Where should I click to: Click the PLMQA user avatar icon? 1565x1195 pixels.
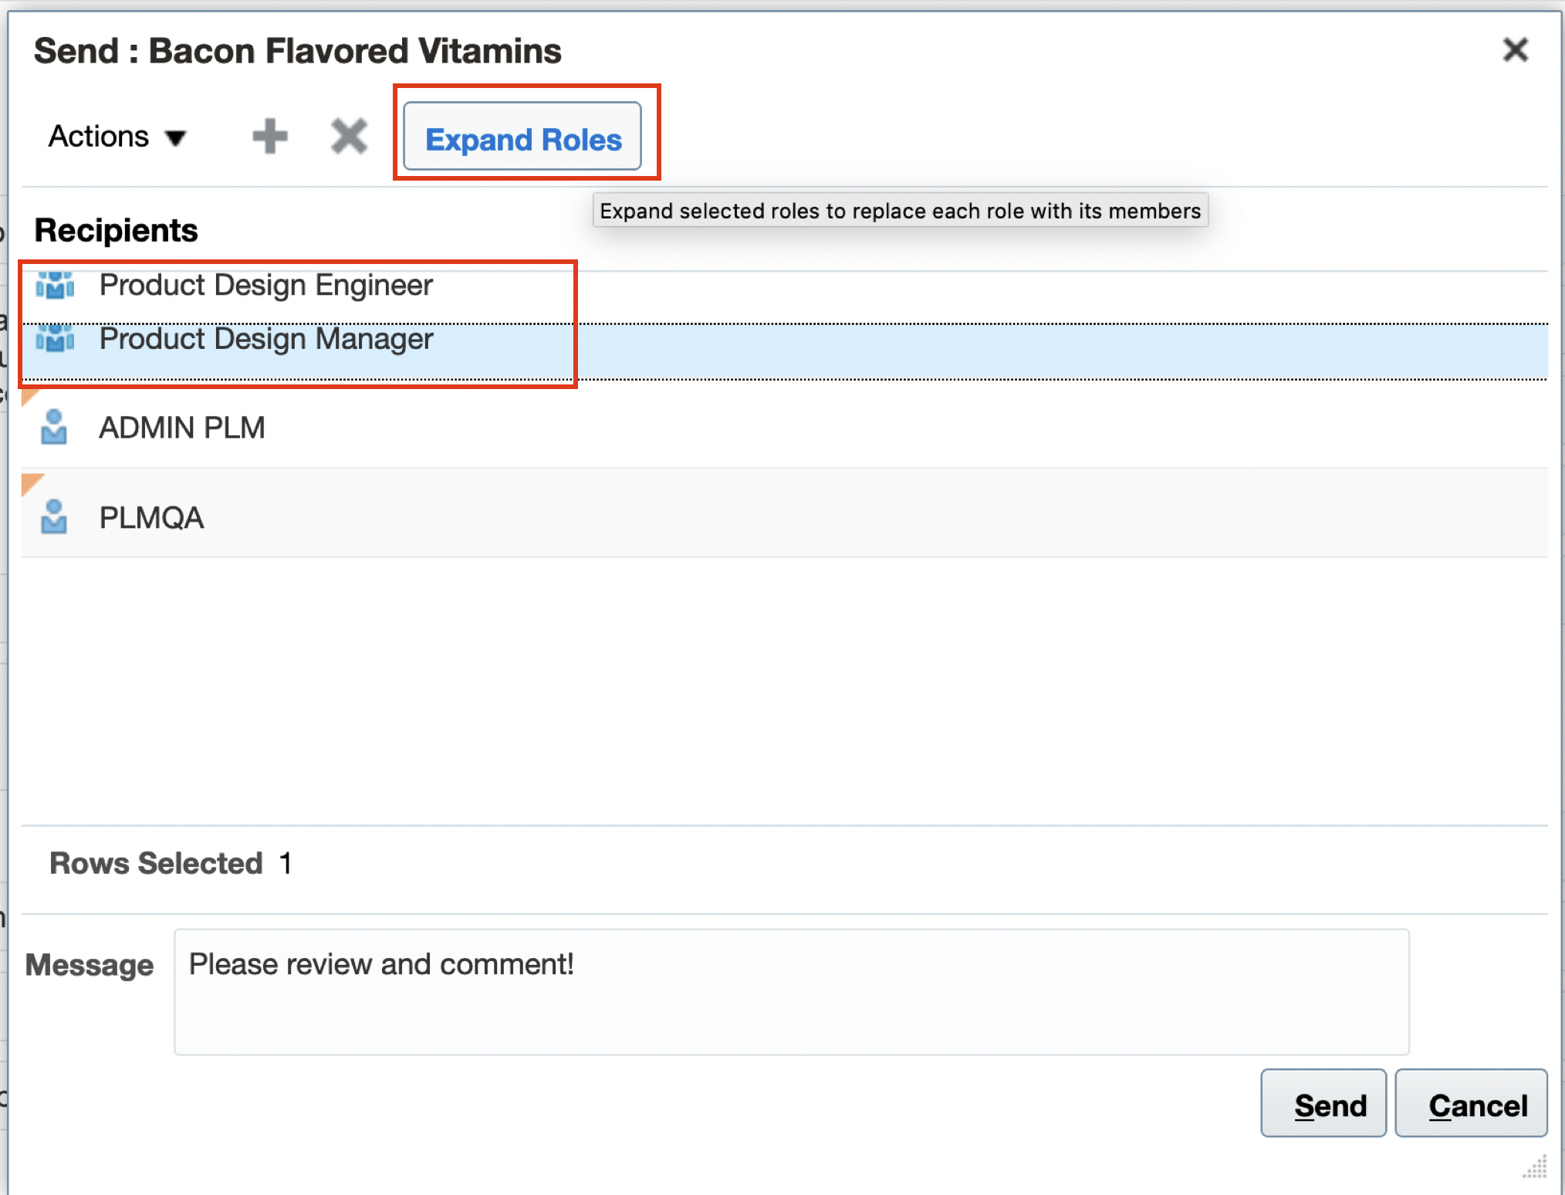(55, 516)
